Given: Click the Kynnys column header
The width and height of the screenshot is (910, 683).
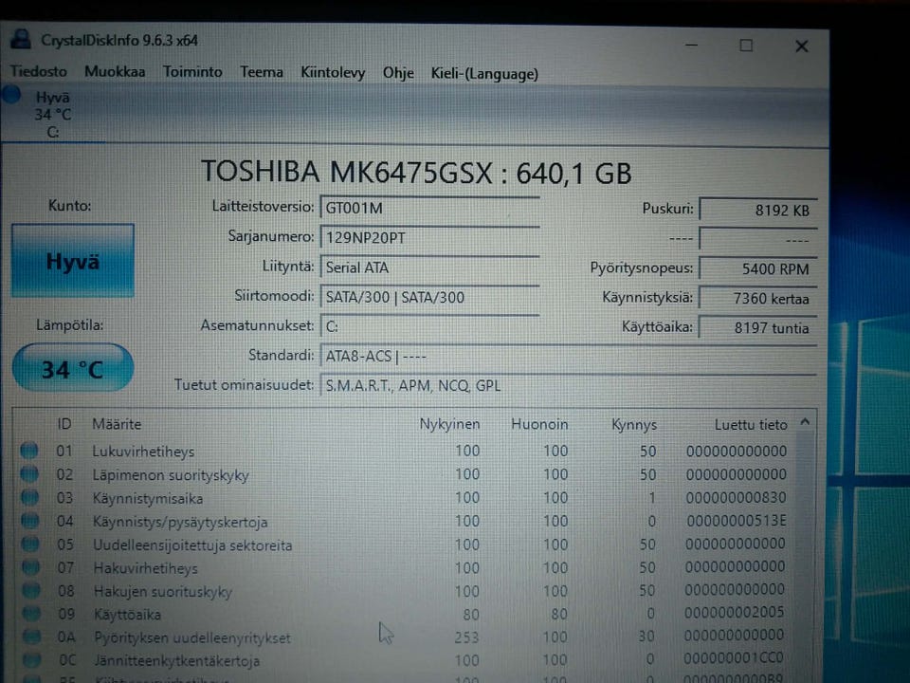Looking at the screenshot, I should (x=634, y=425).
